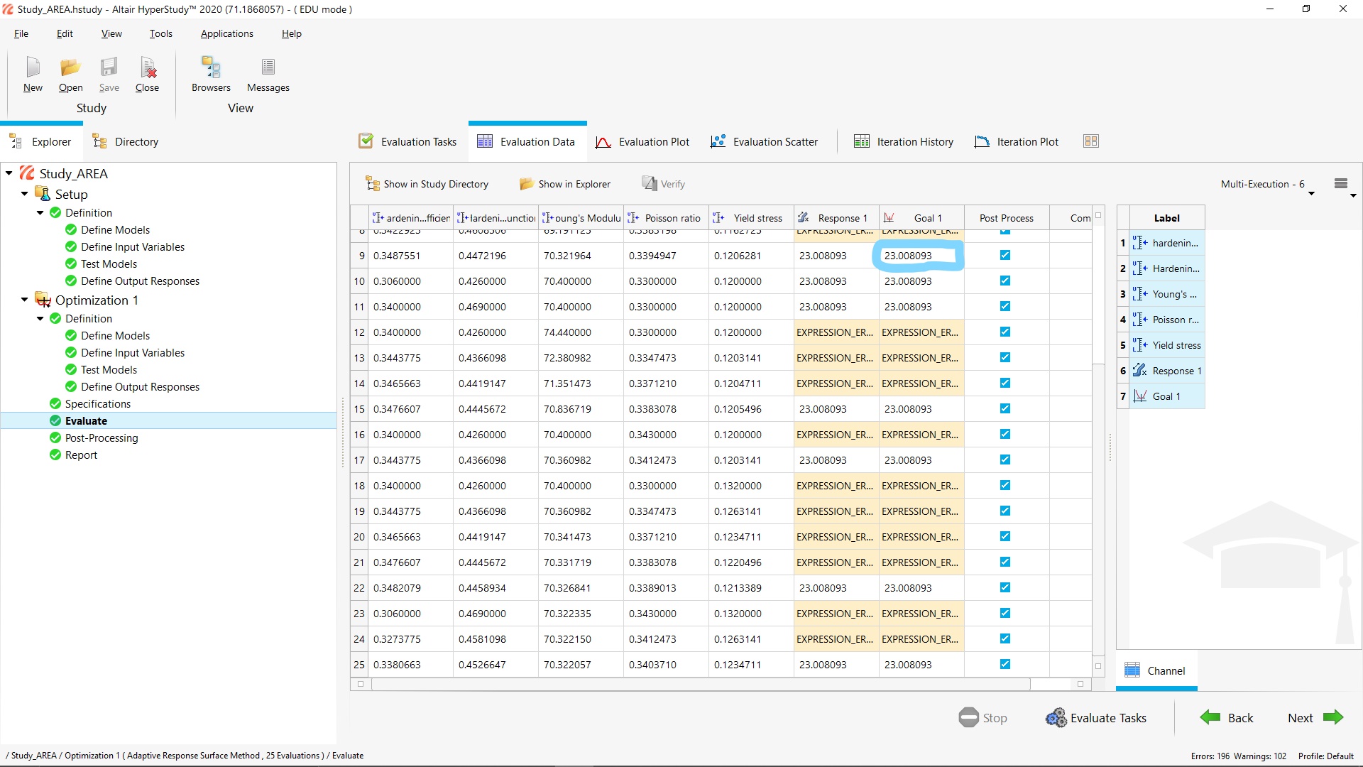Click the Young's variable icon in Label list
The height and width of the screenshot is (767, 1363).
coord(1139,294)
